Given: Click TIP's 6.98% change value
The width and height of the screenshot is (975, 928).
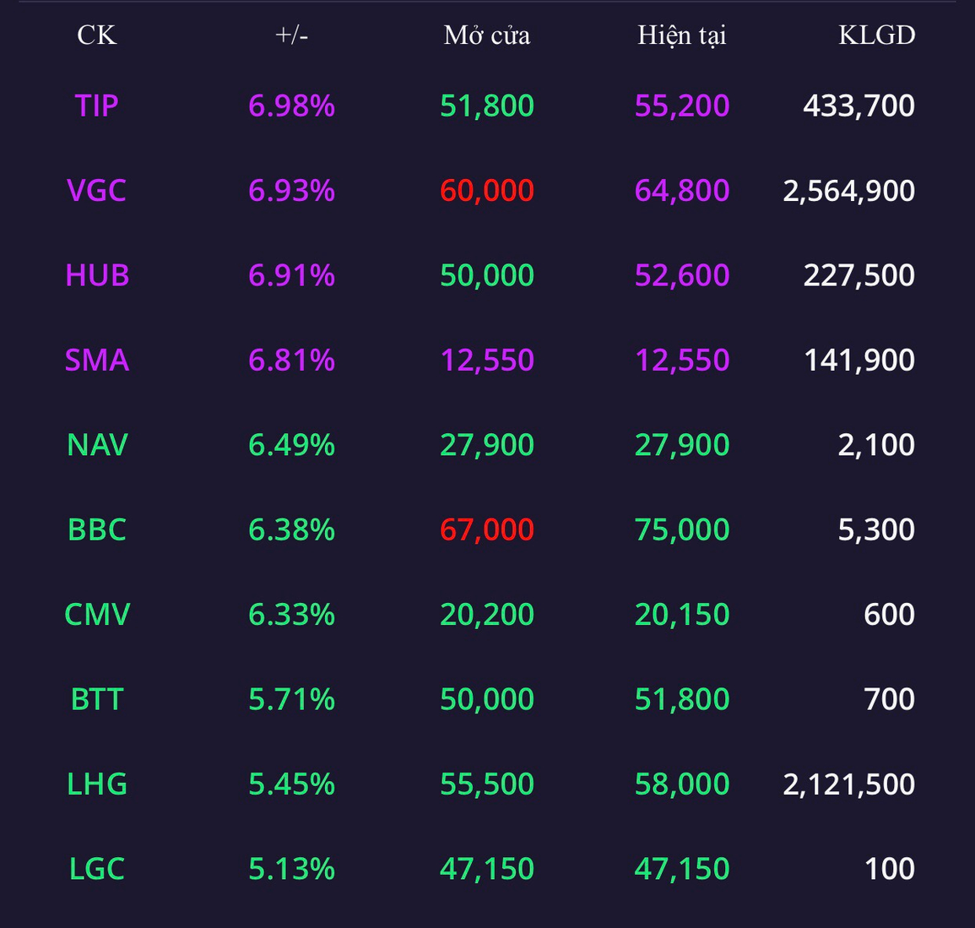Looking at the screenshot, I should tap(291, 106).
